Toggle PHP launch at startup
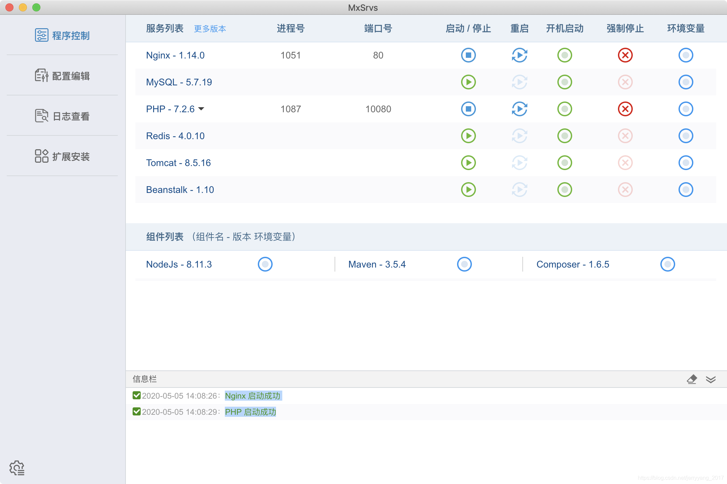 [564, 109]
